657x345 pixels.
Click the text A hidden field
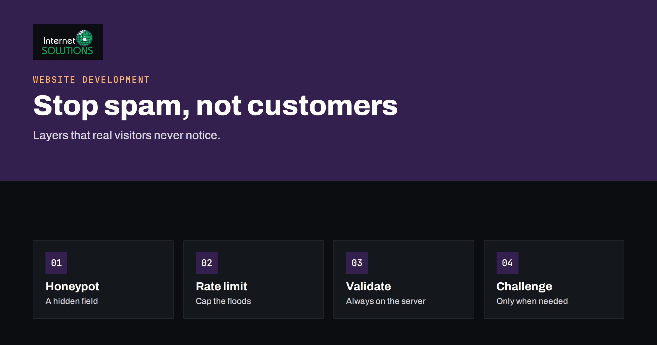72,301
